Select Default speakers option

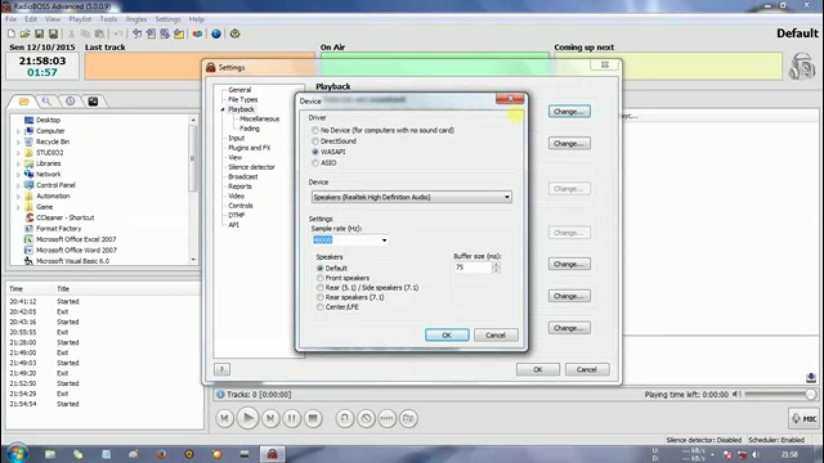pos(320,268)
